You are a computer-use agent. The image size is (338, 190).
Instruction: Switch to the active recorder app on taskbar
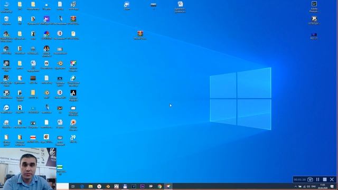pyautogui.click(x=168, y=186)
